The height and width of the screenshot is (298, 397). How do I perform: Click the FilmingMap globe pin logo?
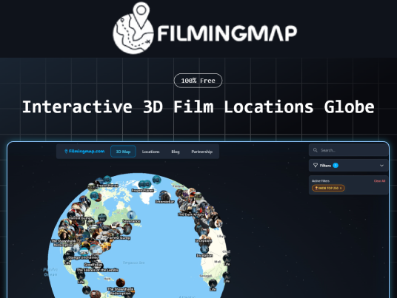pyautogui.click(x=133, y=28)
